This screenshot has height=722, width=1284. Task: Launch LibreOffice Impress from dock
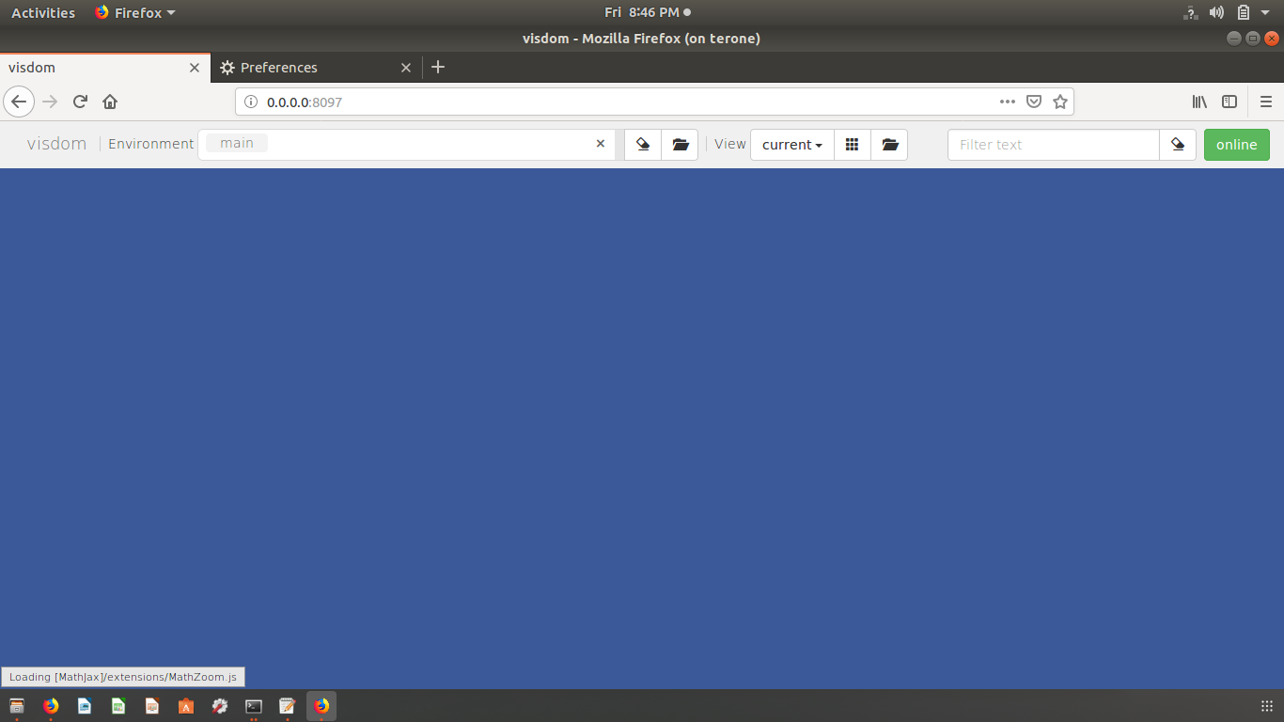tap(152, 706)
